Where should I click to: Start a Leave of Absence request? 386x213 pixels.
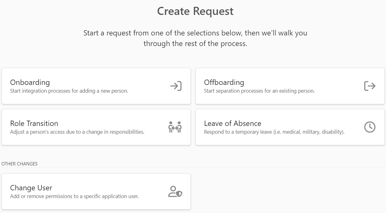[232, 123]
